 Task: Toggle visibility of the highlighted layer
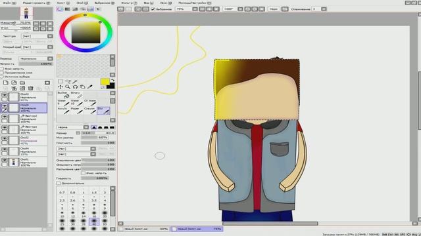pos(5,106)
